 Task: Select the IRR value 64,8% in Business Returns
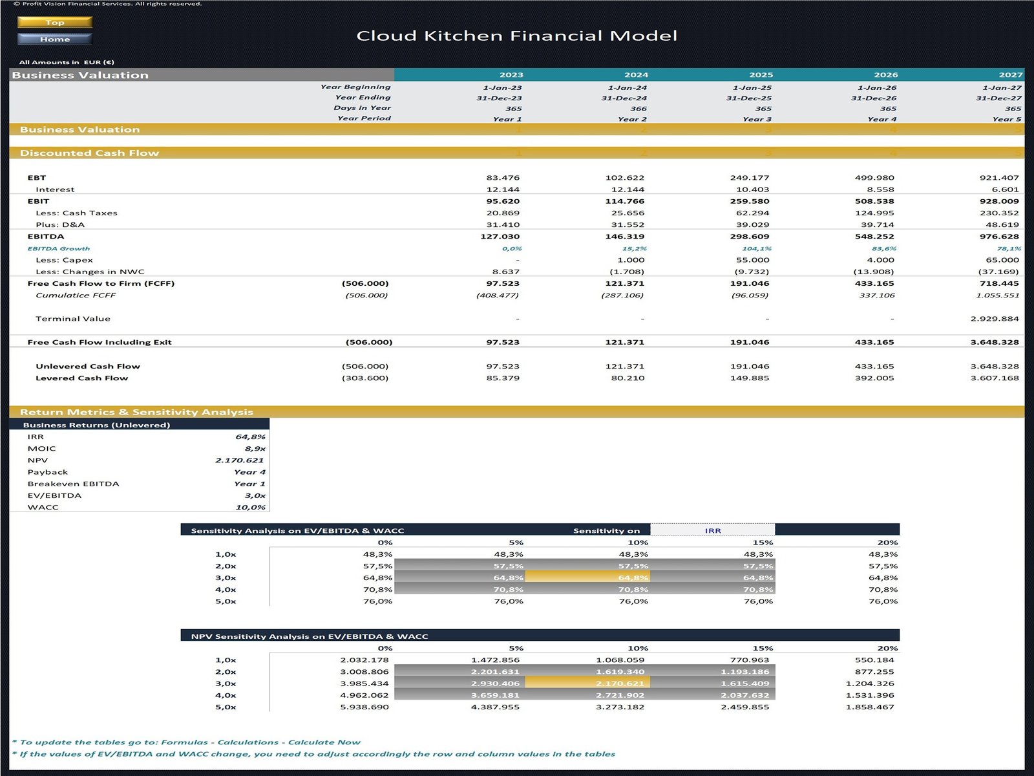(x=250, y=437)
